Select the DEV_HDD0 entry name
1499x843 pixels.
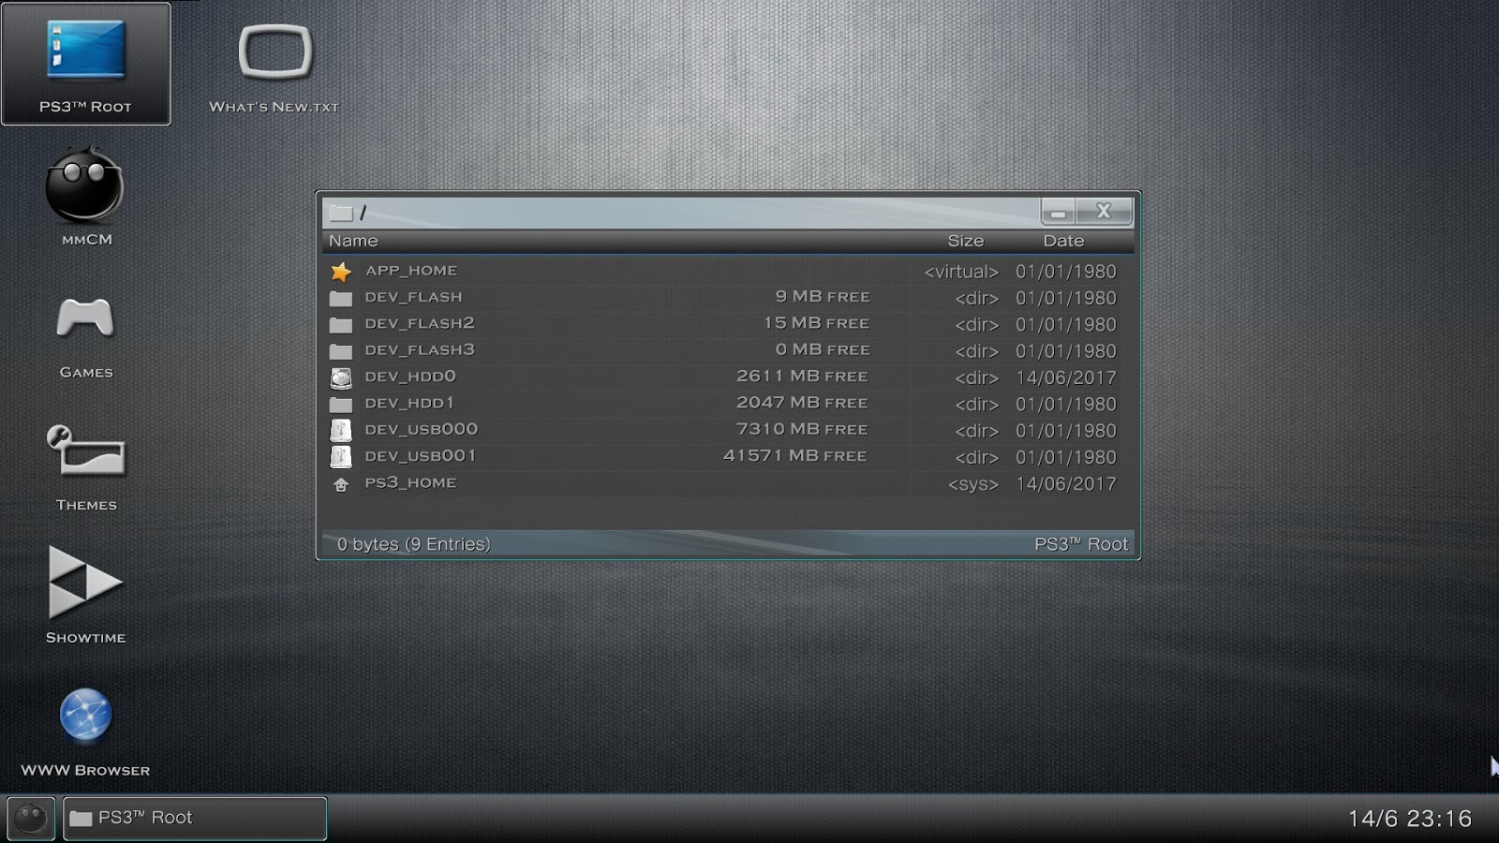[410, 377]
